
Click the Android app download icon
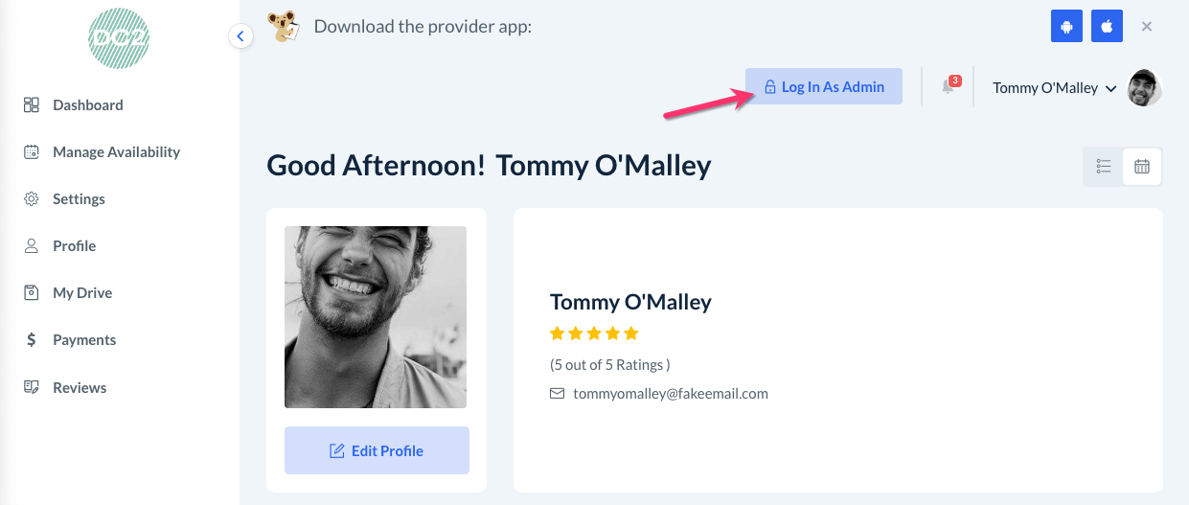point(1066,26)
